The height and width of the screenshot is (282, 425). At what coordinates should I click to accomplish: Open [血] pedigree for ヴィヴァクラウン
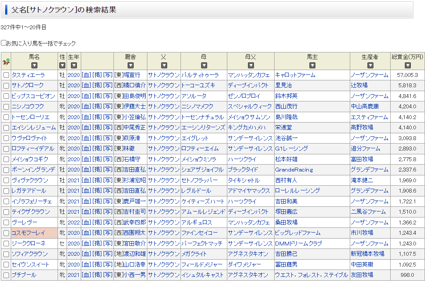click(86, 181)
